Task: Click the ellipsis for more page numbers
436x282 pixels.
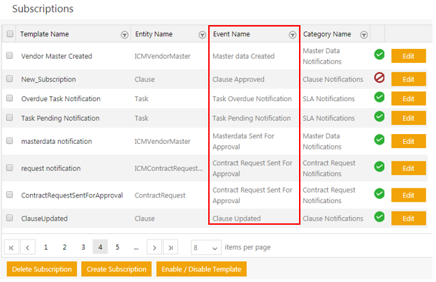Action: [x=136, y=247]
